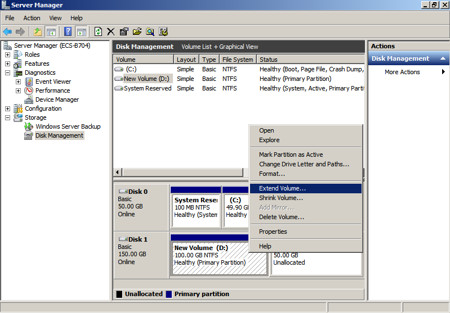The width and height of the screenshot is (450, 313).
Task: Click the Forward arrow toolbar icon
Action: [20, 31]
